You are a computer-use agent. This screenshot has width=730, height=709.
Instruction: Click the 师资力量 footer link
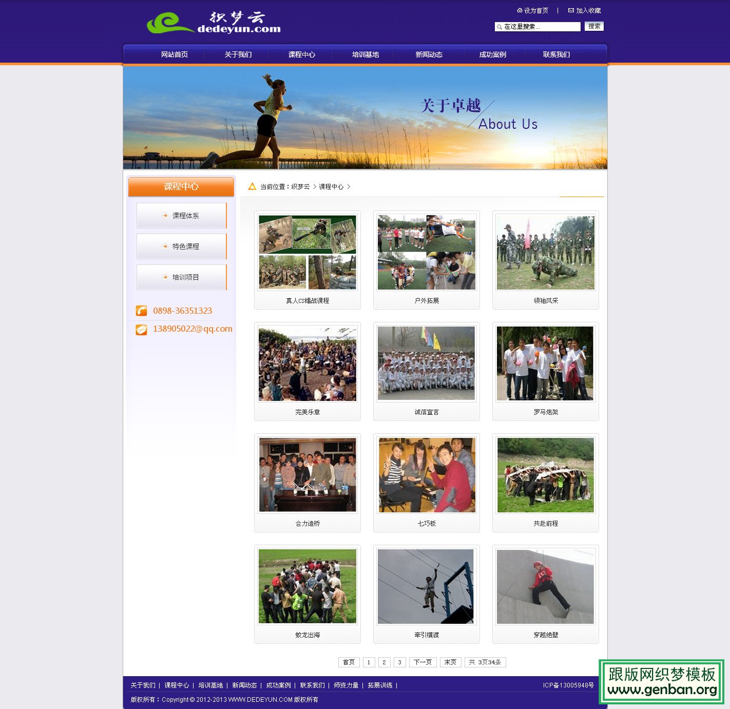pos(346,685)
